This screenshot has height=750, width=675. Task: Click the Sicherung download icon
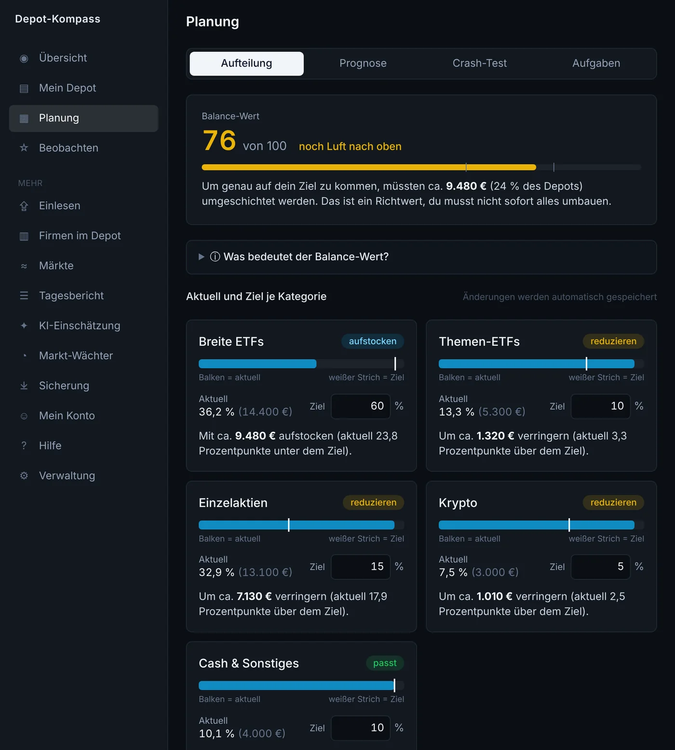[x=24, y=386]
